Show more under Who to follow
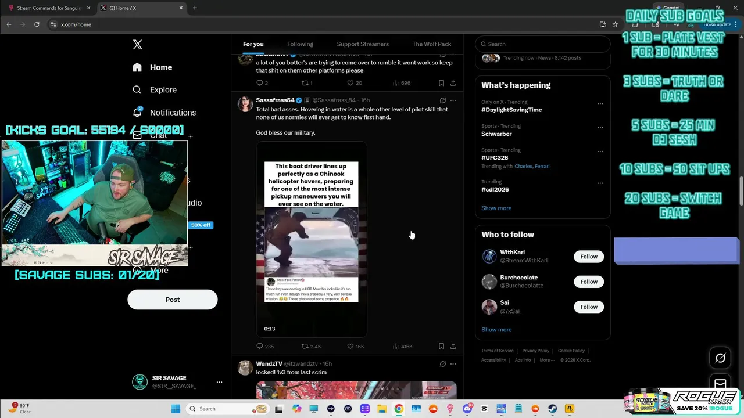The width and height of the screenshot is (744, 418). [x=496, y=330]
